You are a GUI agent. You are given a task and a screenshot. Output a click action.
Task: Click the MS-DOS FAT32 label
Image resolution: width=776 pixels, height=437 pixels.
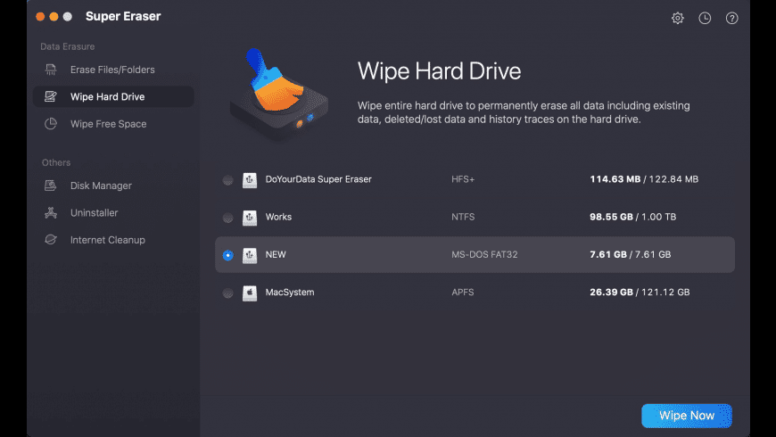pos(484,254)
